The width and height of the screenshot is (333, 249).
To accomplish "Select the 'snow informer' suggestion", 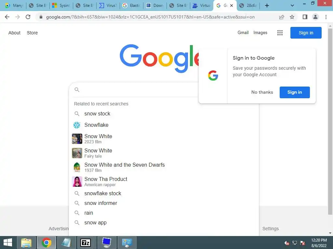I will tap(164, 203).
